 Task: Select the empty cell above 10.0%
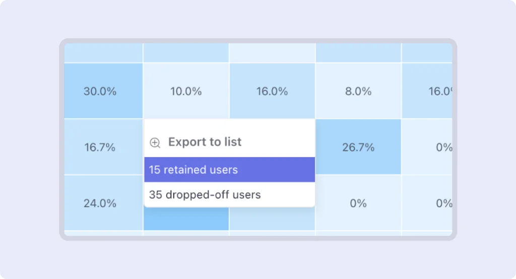tap(186, 52)
